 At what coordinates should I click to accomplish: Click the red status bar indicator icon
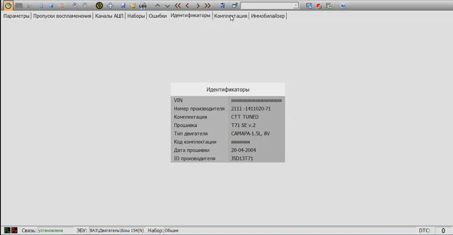[x=14, y=231]
